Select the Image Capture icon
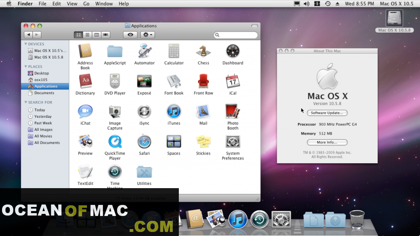 coord(115,111)
